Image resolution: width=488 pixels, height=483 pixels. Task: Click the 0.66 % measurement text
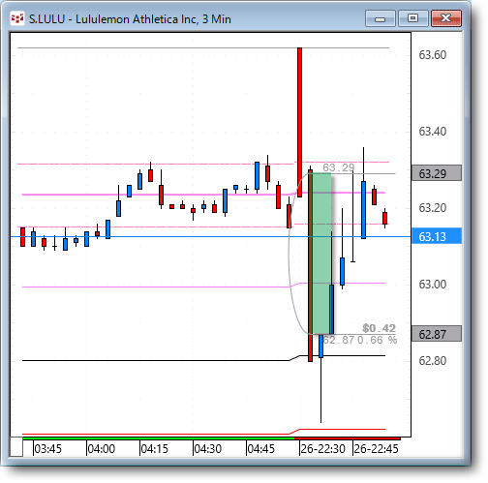[378, 340]
